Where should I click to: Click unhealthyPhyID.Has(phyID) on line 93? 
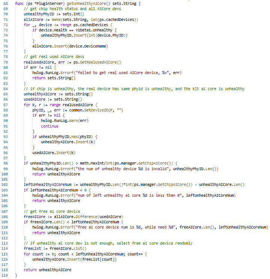click(66, 137)
